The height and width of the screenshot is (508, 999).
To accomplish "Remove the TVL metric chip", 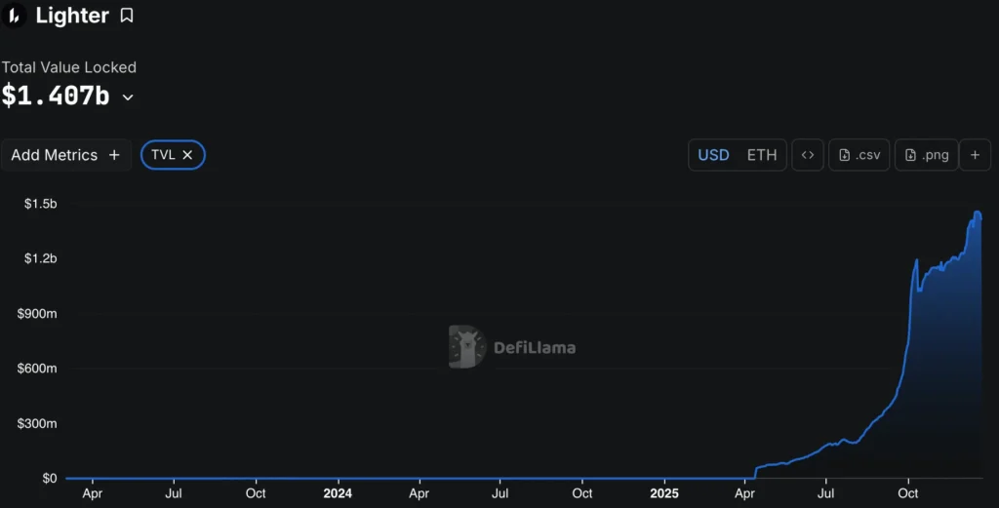I will pyautogui.click(x=187, y=155).
